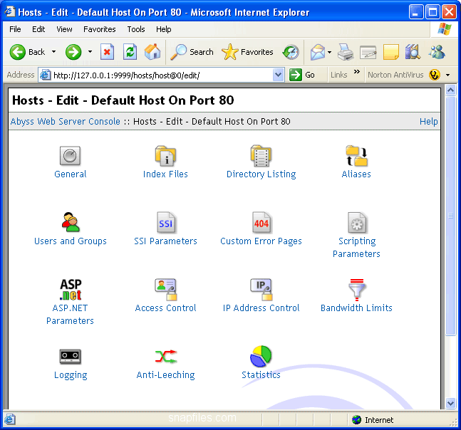Open the Help menu

[x=163, y=29]
